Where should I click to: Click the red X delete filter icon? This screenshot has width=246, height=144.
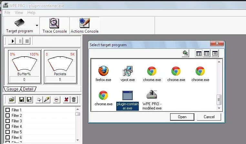pos(67,100)
